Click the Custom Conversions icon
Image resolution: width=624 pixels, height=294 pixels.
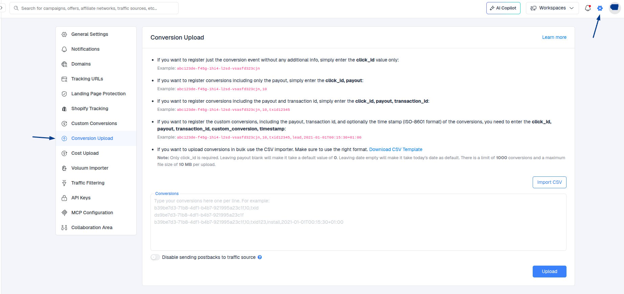point(64,124)
